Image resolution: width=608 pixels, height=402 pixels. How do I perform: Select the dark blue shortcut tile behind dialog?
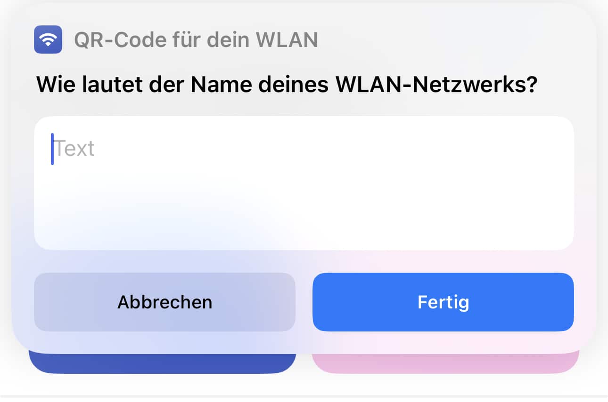(x=163, y=363)
